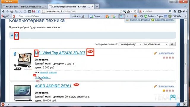Open the Почта mail button
The width and height of the screenshot is (190, 107).
click(96, 16)
